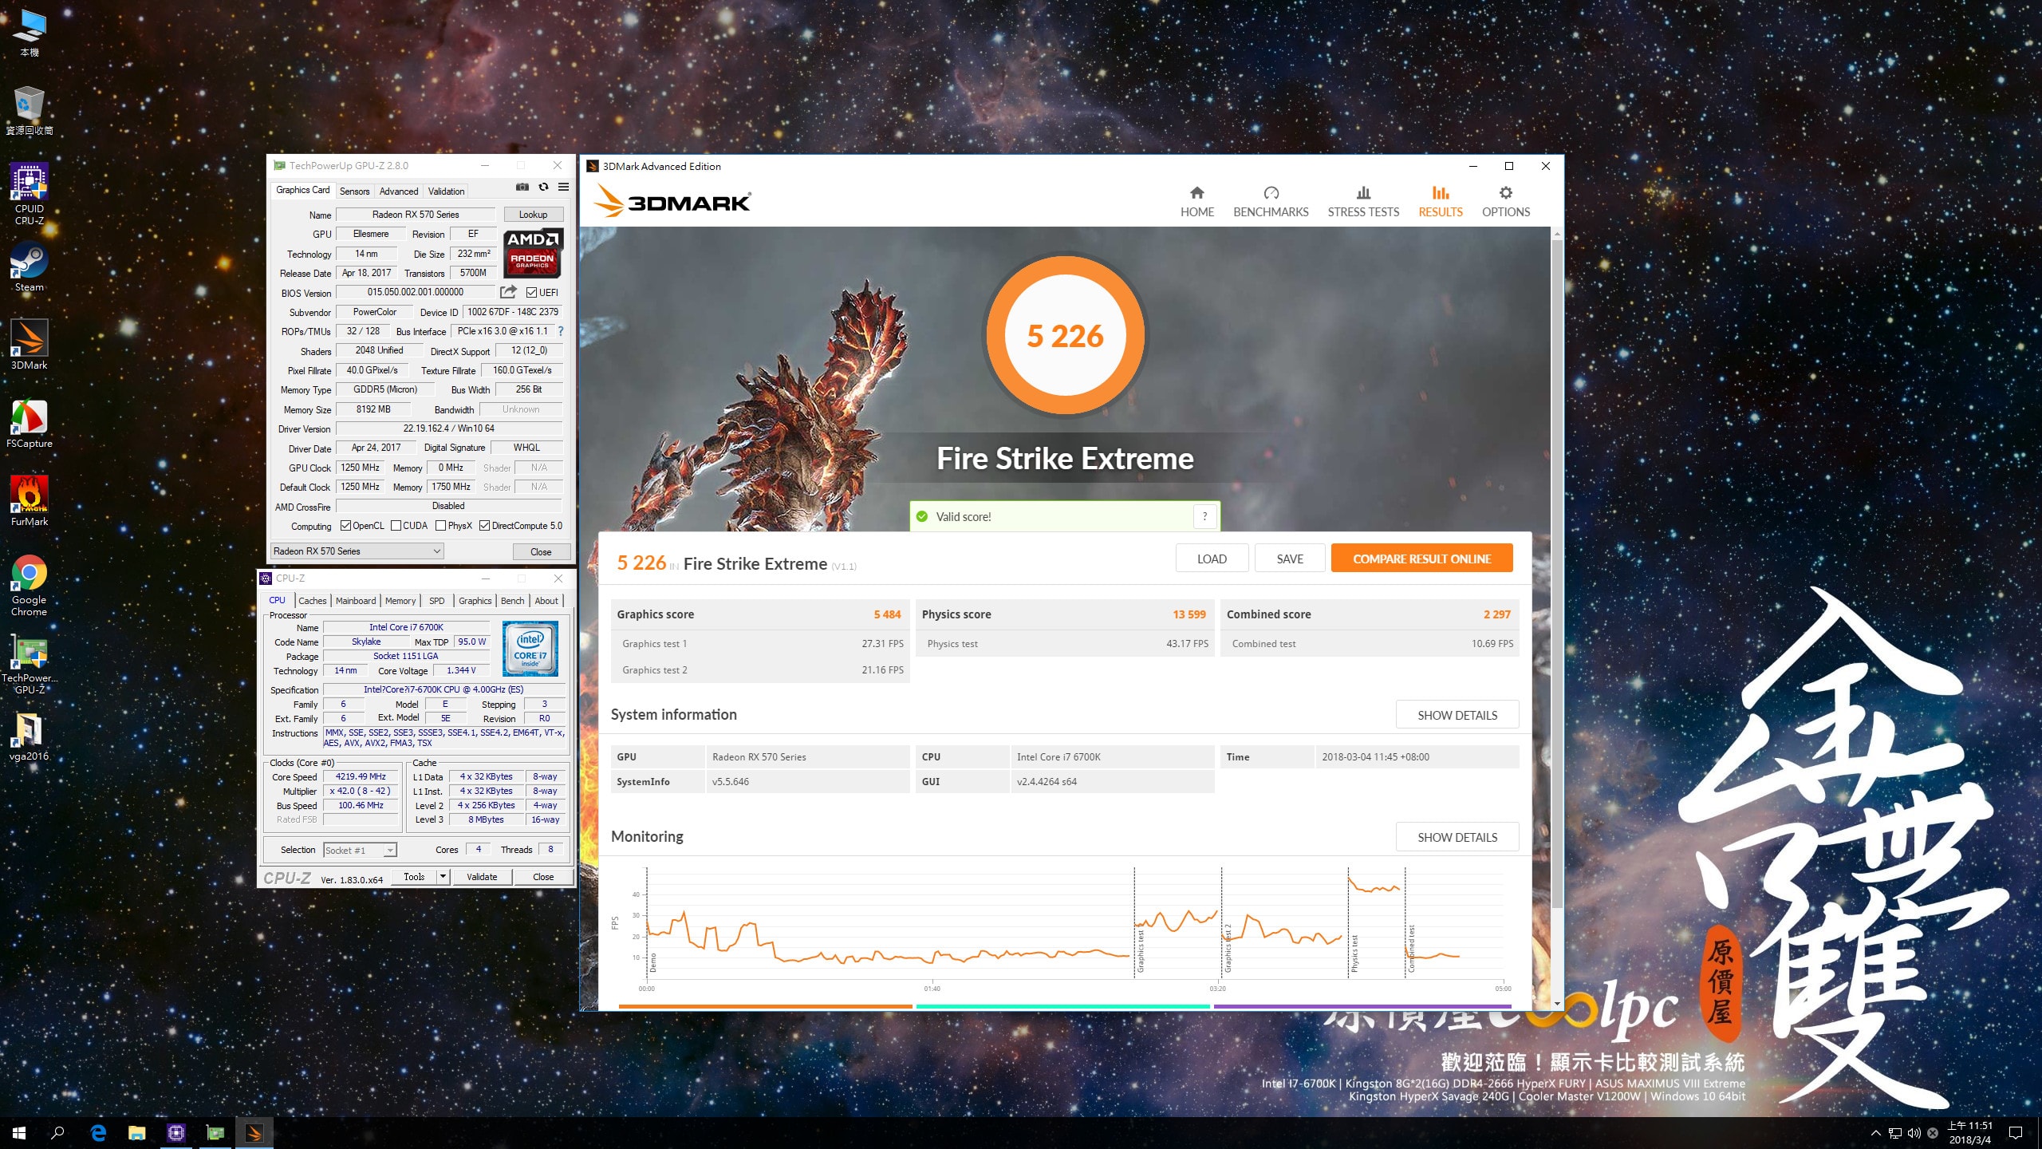Click the LOAD button in 3DMark

point(1212,559)
